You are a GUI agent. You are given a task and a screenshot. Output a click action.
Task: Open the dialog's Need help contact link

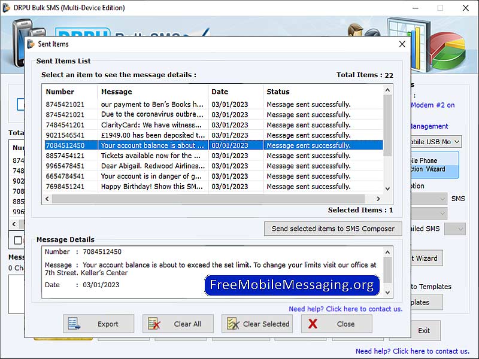coord(345,309)
